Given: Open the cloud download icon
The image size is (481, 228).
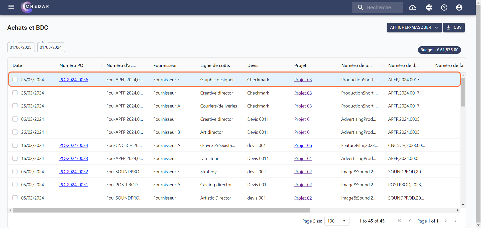Looking at the screenshot, I should point(413,7).
